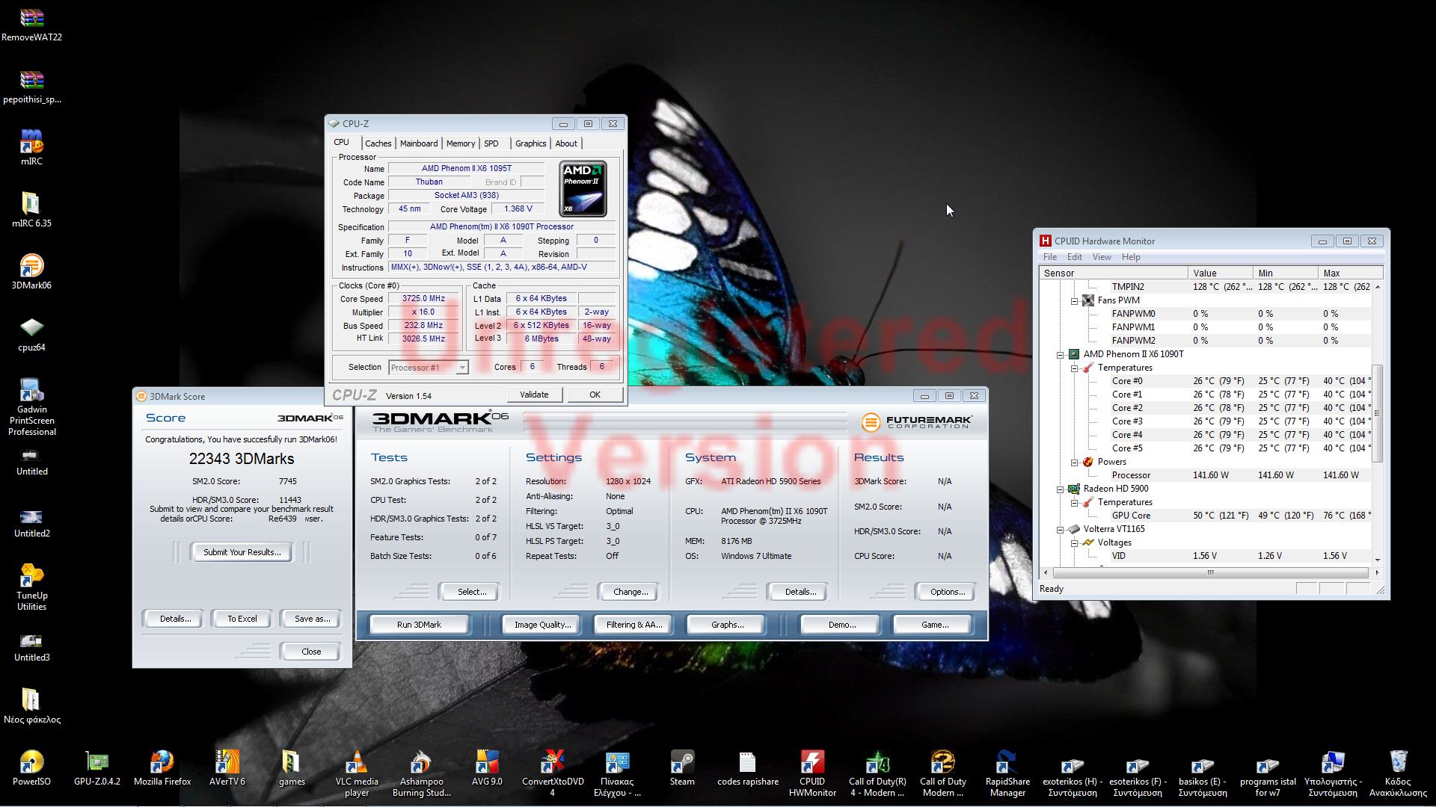The height and width of the screenshot is (807, 1436).
Task: Click To Excel in 3DMark Score window
Action: tap(242, 619)
